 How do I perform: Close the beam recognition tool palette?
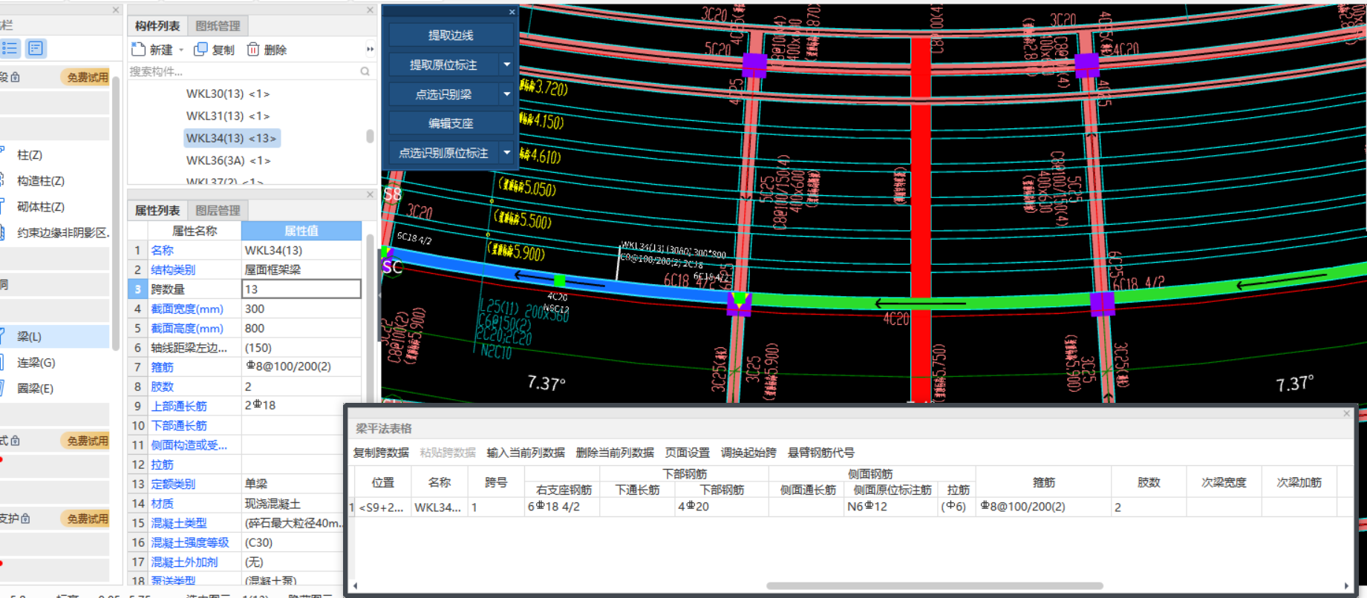tap(512, 12)
